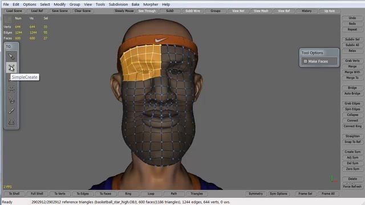The height and width of the screenshot is (205, 365).
Task: Enable the Make Faces checkbox
Action: 305,61
